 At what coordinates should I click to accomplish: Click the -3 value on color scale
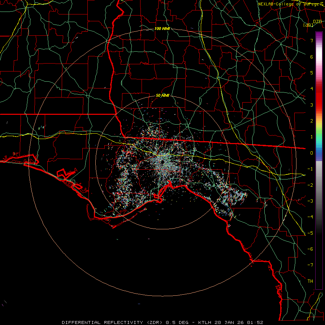point(310,201)
